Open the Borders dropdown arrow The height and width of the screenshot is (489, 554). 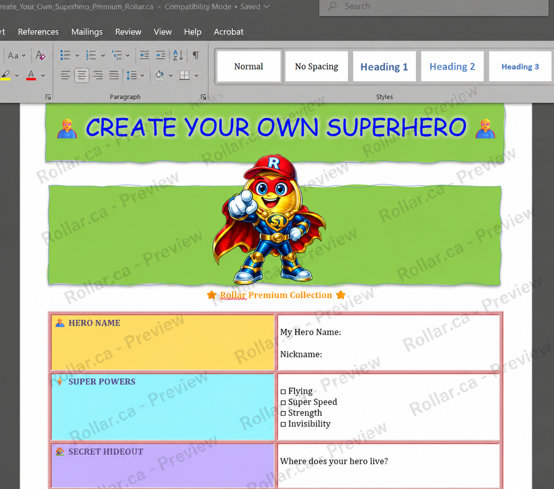[196, 75]
